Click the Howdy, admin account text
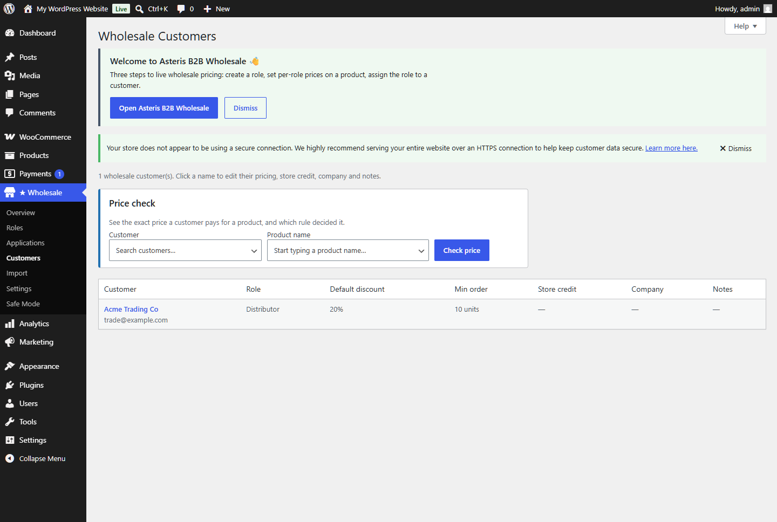The height and width of the screenshot is (522, 777). tap(737, 9)
